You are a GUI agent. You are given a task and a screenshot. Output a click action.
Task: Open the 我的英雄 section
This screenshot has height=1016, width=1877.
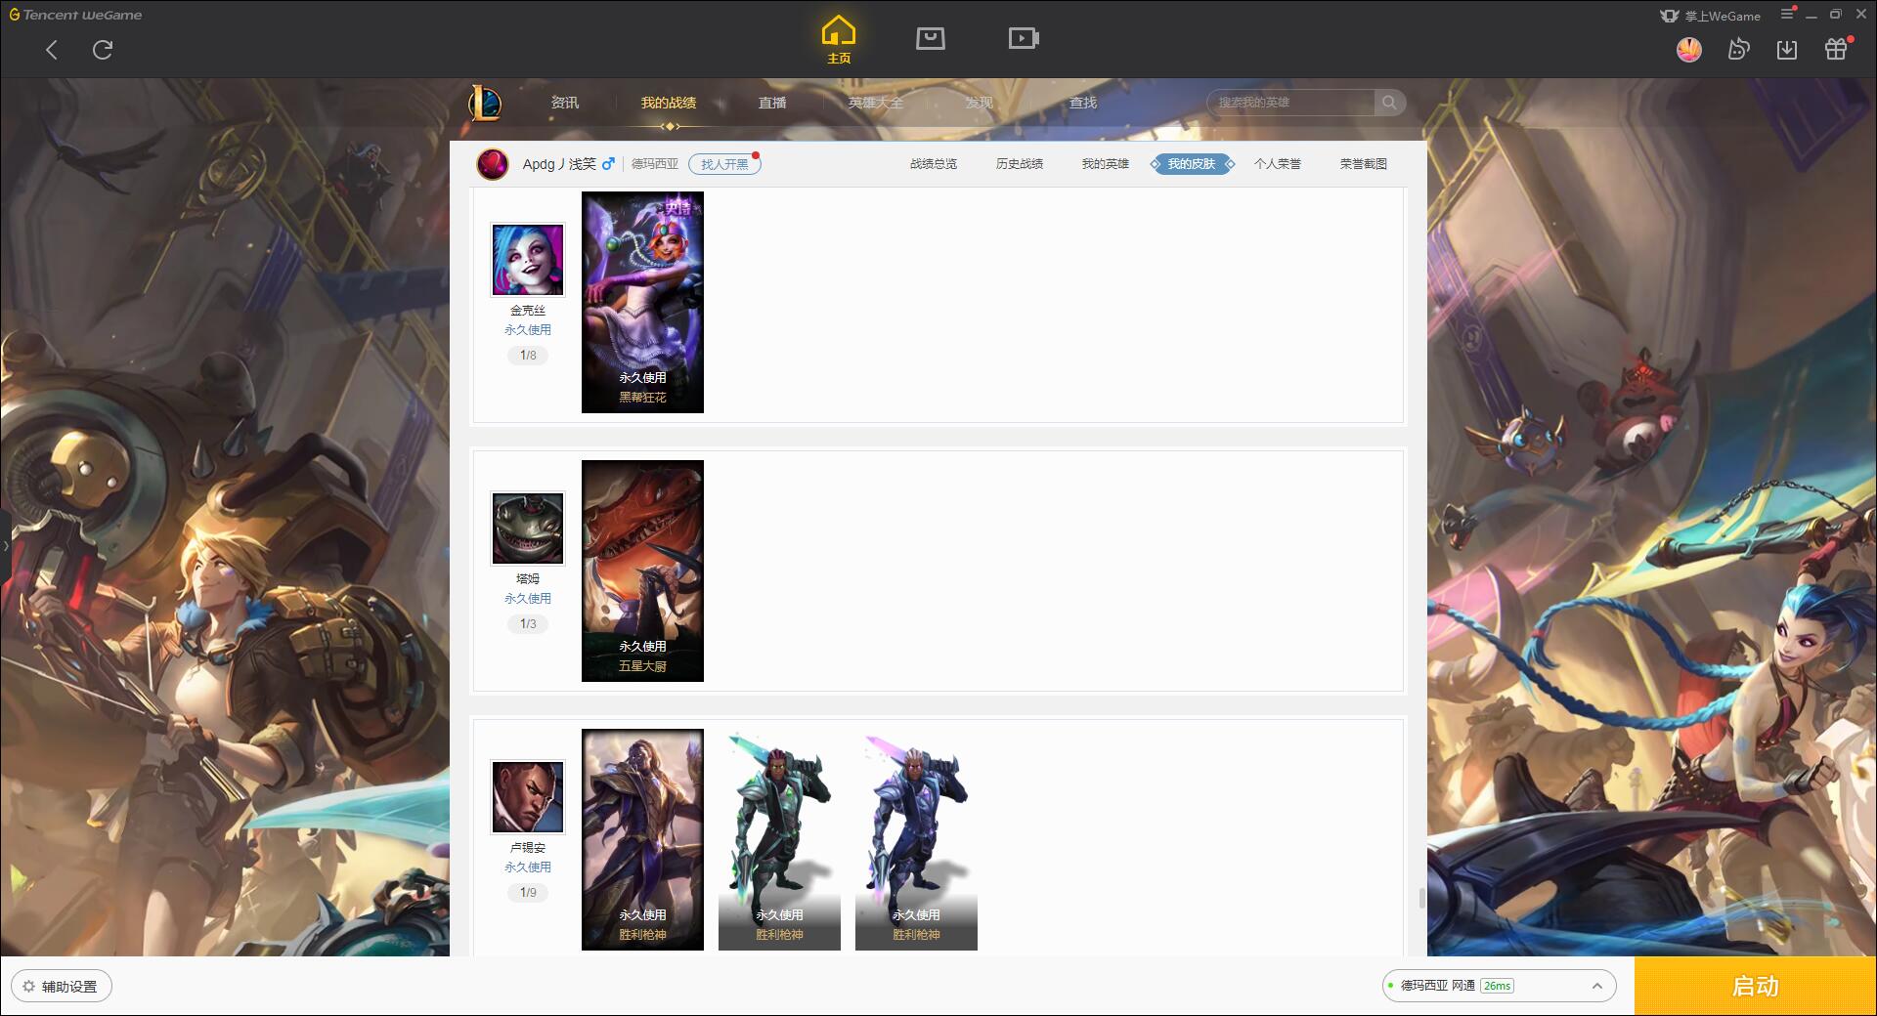tap(1106, 164)
